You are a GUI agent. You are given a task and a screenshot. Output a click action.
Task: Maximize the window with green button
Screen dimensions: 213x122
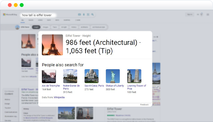tap(22, 5)
